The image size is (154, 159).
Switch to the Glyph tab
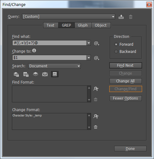pos(83,25)
